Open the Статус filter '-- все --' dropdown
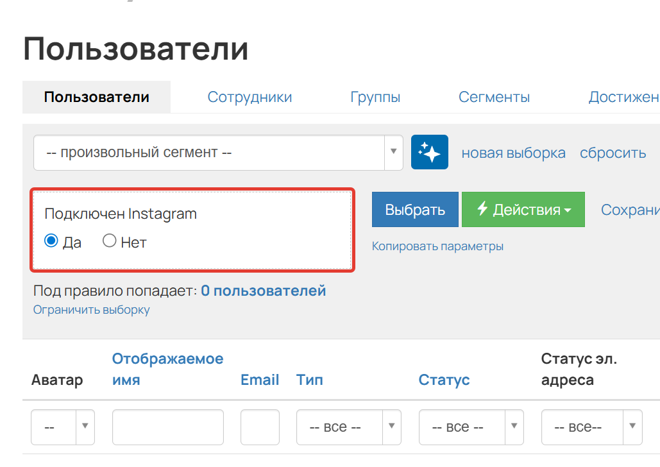Screen dimensions: 660x467 471,427
